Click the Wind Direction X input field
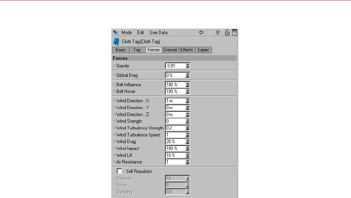 pos(175,101)
